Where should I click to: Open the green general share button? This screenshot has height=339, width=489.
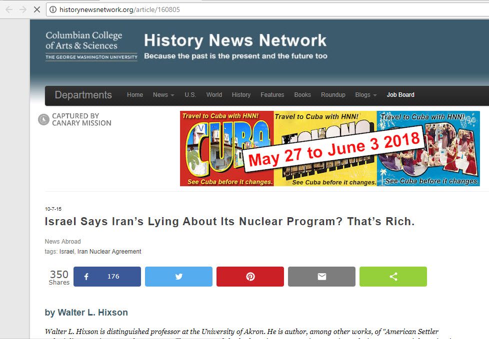point(393,277)
